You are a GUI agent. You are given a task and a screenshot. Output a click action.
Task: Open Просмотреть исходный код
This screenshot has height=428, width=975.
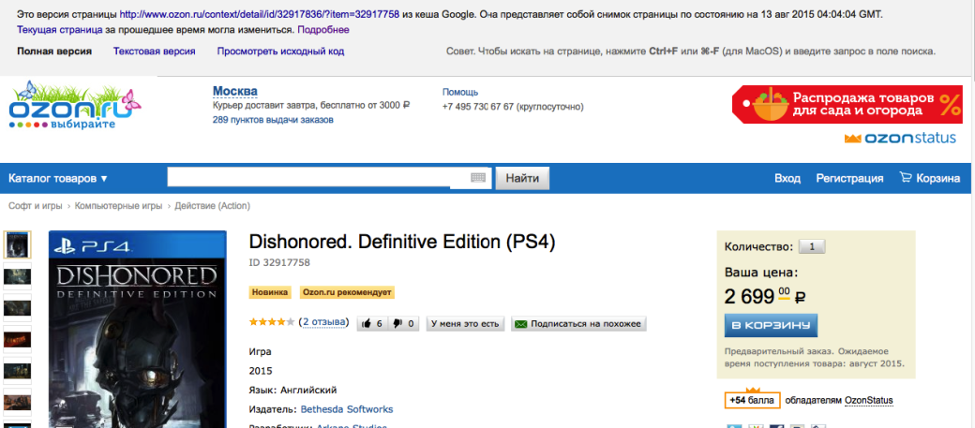tap(280, 52)
